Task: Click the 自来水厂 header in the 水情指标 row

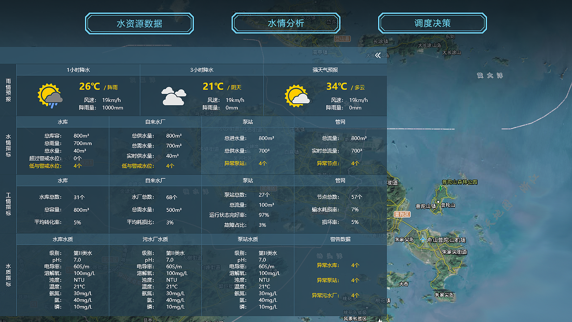Action: pos(155,122)
